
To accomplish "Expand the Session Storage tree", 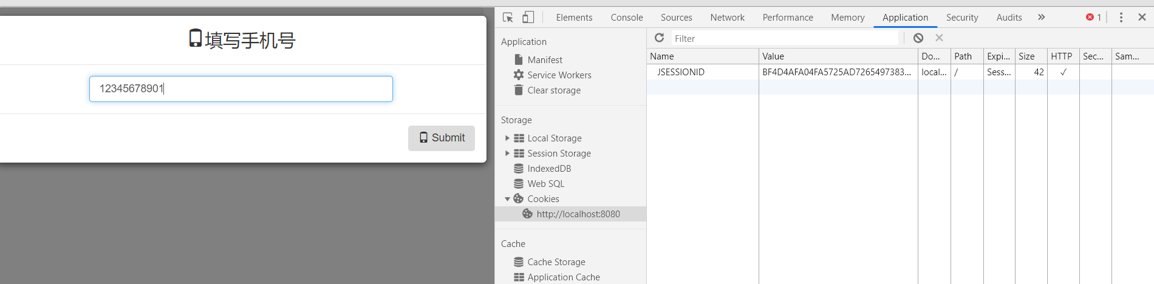I will tap(508, 154).
